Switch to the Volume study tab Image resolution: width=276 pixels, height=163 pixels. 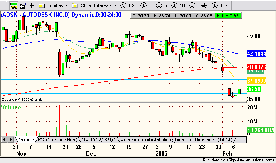pos(26,140)
